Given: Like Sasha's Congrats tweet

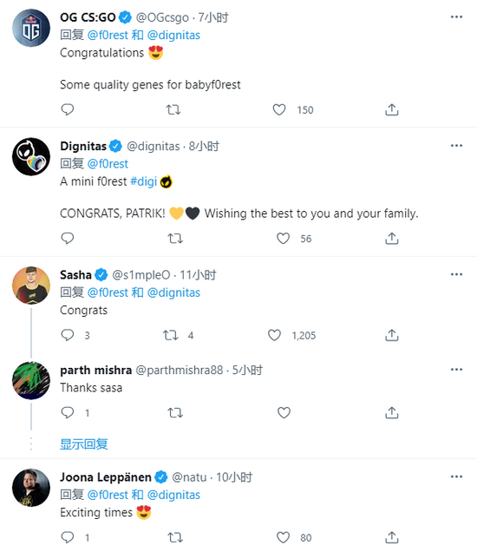Looking at the screenshot, I should [x=274, y=335].
